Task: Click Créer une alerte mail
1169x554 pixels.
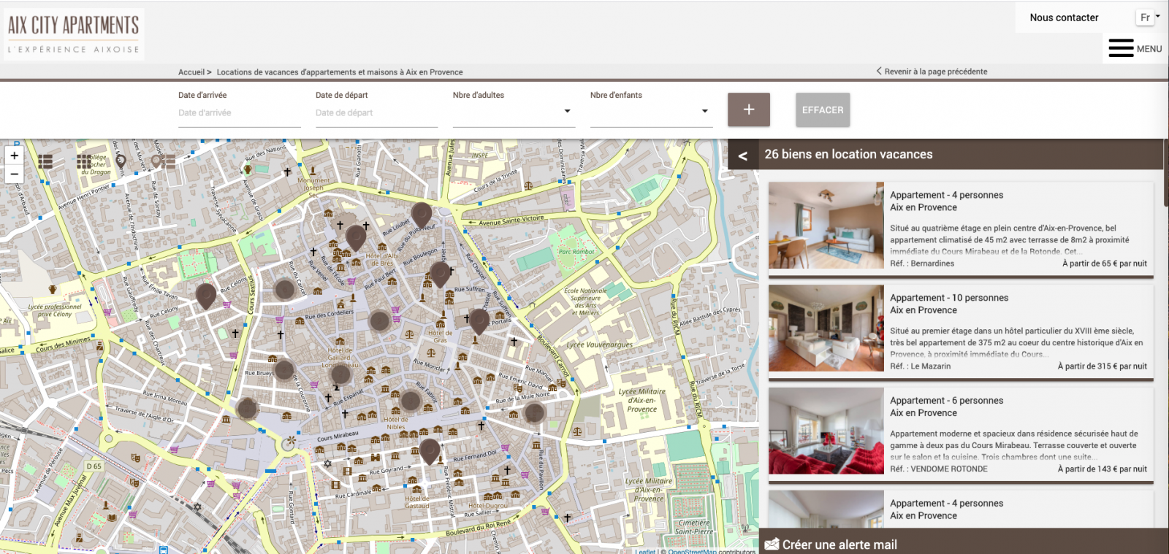Action: click(x=839, y=545)
